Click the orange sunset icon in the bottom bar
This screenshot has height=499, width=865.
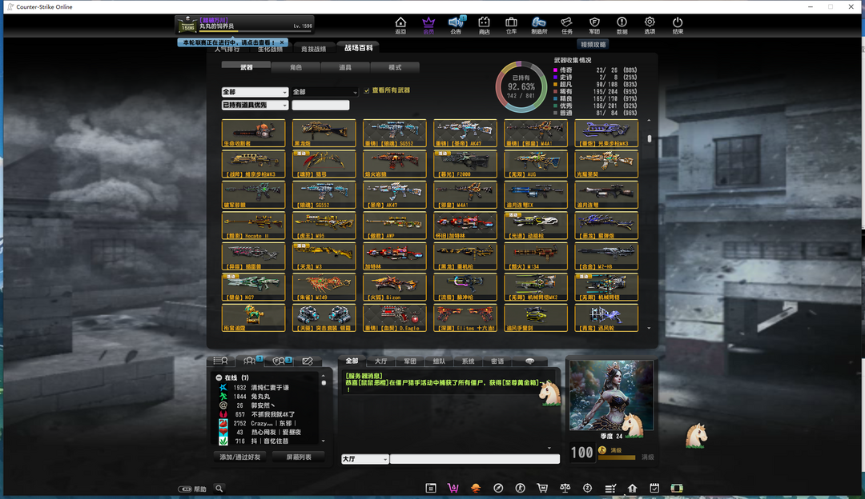(476, 488)
